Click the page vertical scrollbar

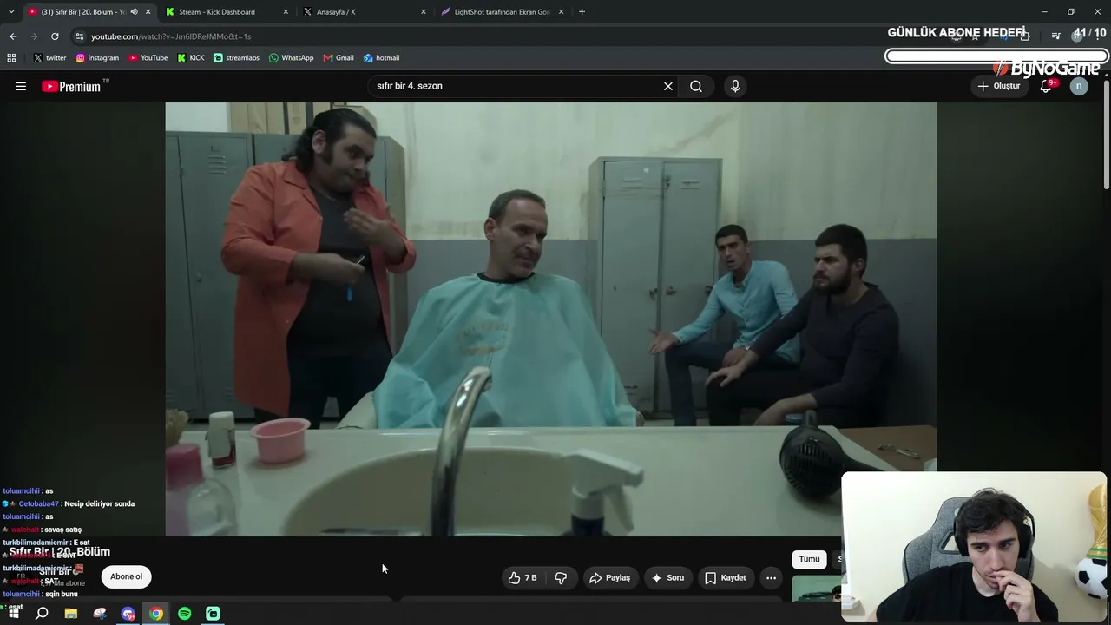pyautogui.click(x=1107, y=135)
